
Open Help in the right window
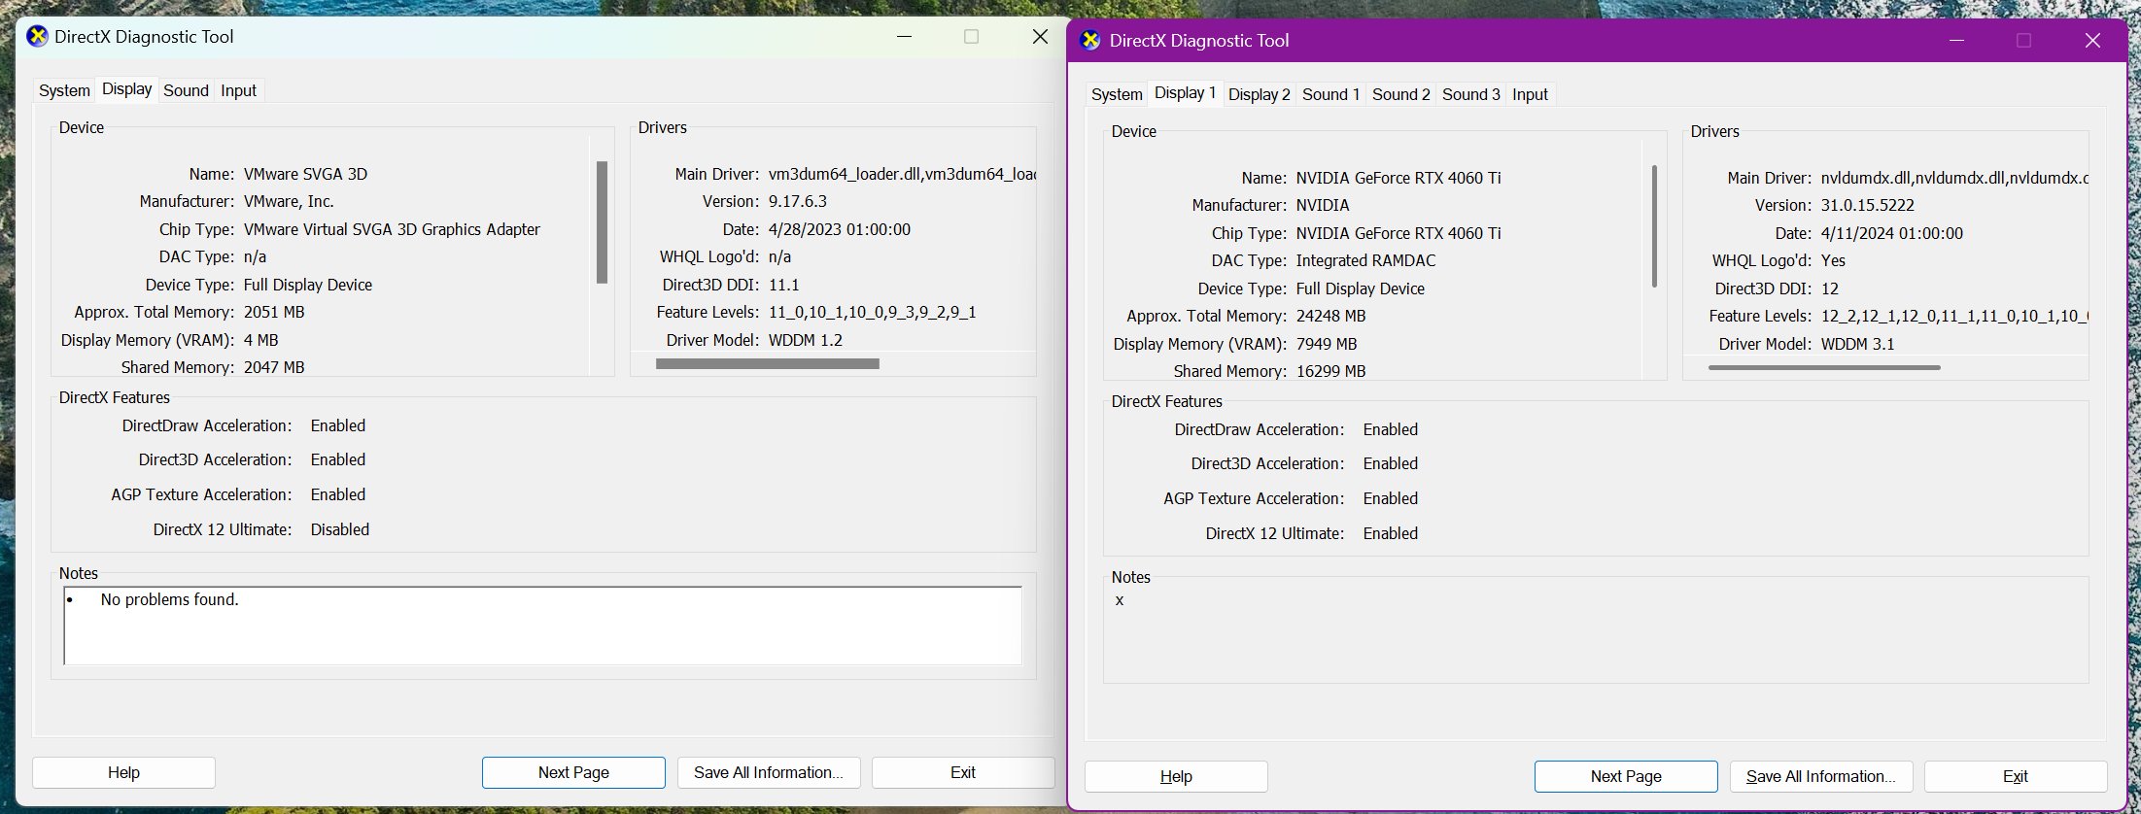point(1176,776)
